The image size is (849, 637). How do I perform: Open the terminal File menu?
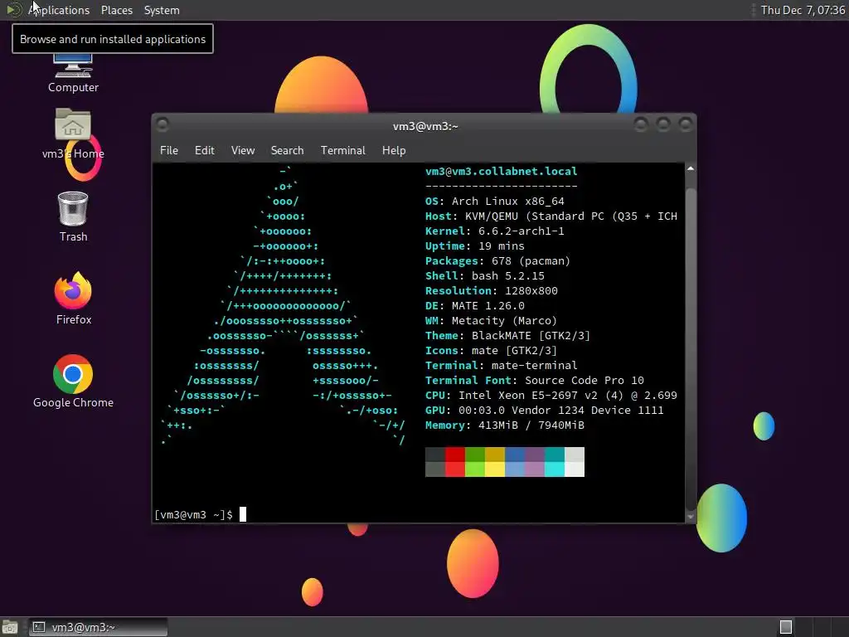pos(169,151)
